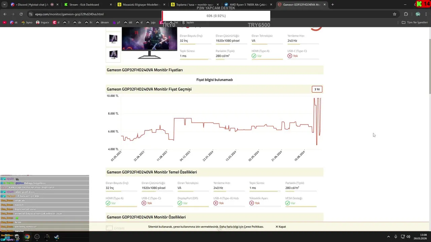This screenshot has width=431, height=242.
Task: Switch to Toplama / kasa + monitör tab
Action: coord(195,5)
